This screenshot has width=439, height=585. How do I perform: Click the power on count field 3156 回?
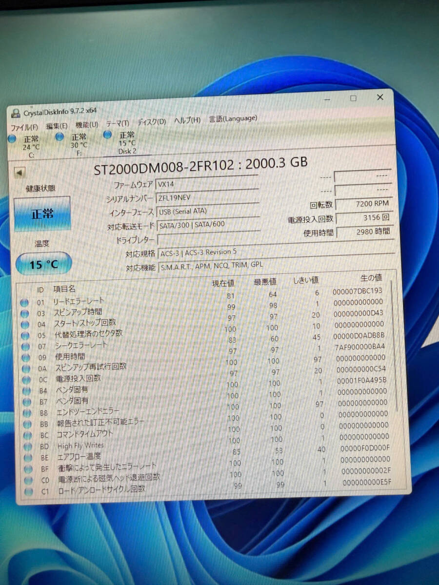[364, 217]
